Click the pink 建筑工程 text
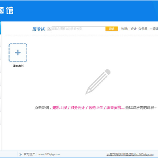158x158 pixels. 60,108
